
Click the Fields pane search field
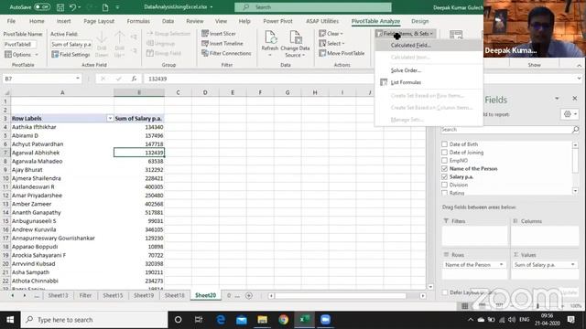pyautogui.click(x=506, y=130)
